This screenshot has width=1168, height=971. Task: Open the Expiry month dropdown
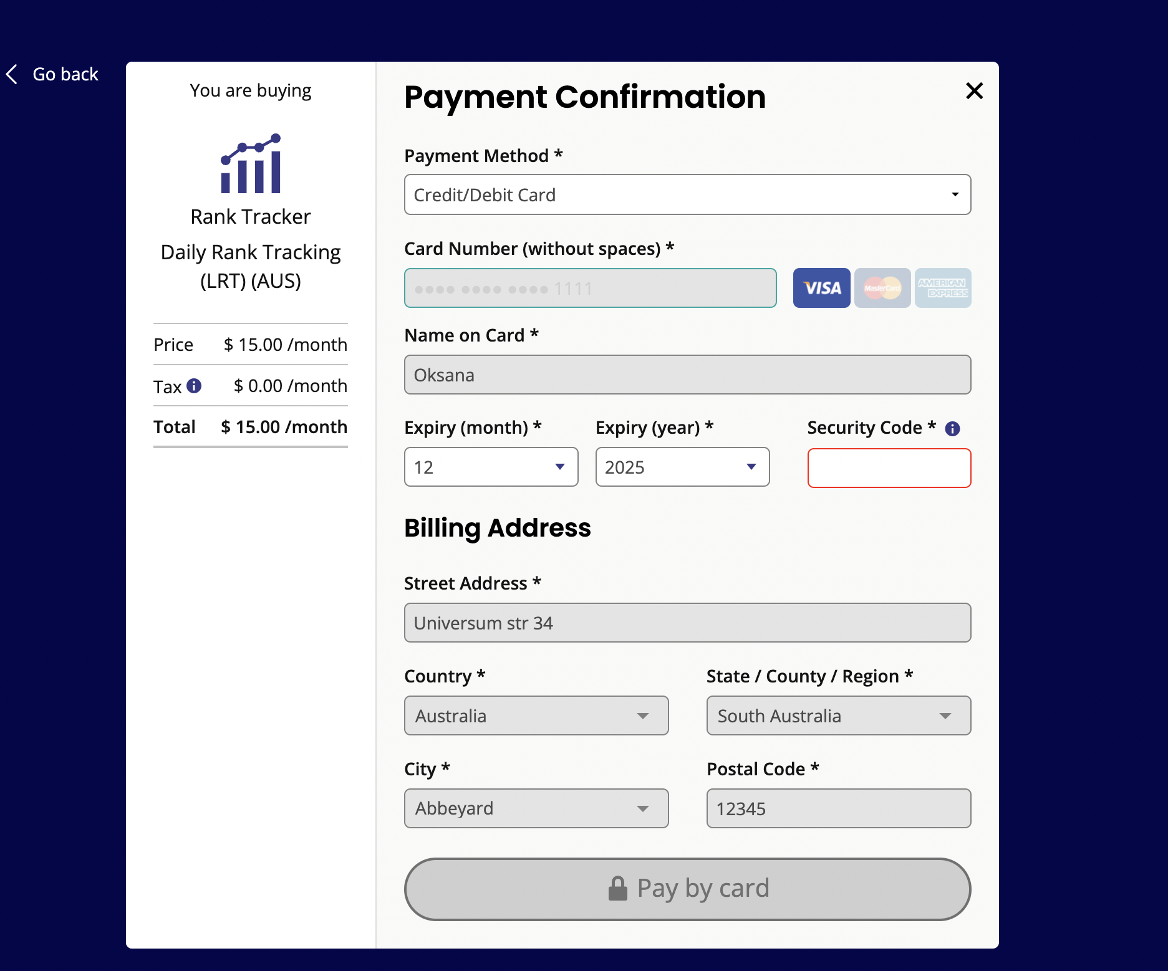click(491, 467)
